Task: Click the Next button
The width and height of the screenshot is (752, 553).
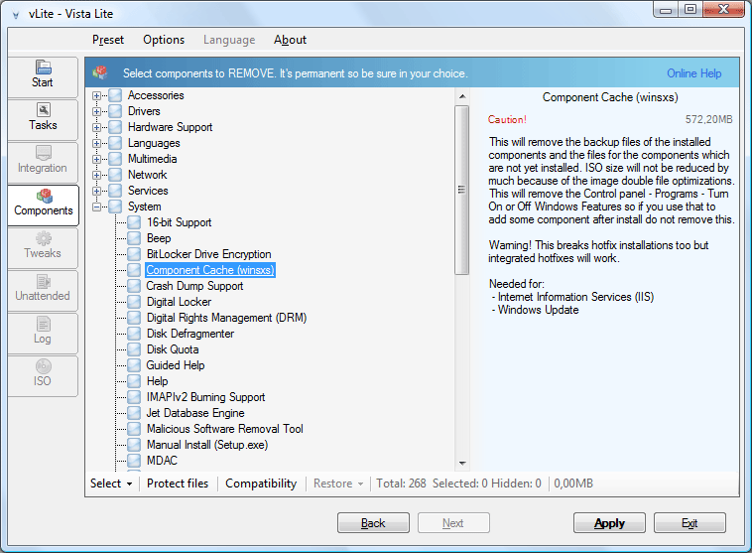Action: pos(453,523)
